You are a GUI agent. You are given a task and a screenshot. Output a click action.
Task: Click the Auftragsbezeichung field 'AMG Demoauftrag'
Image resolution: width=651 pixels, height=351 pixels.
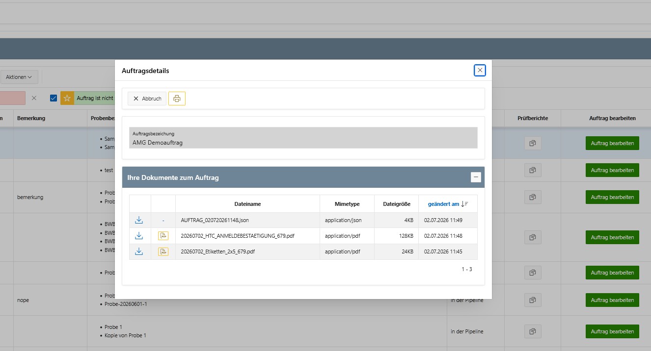click(303, 138)
